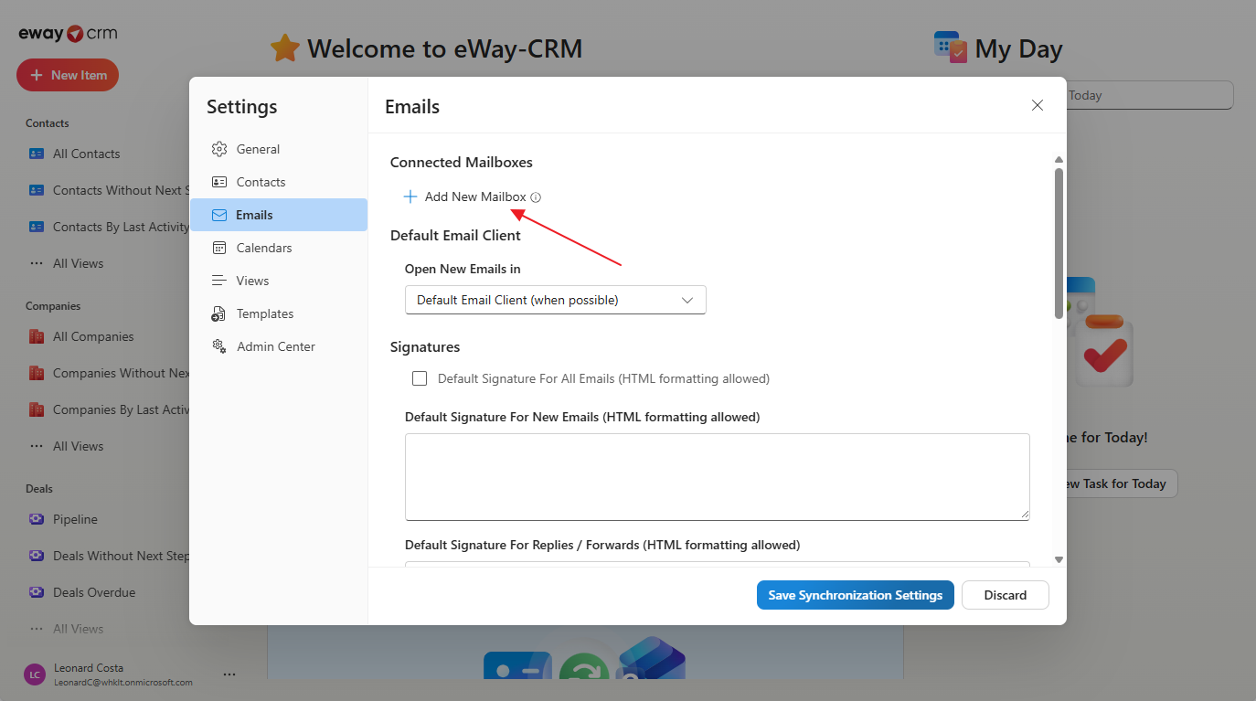Image resolution: width=1256 pixels, height=701 pixels.
Task: Select the Emails settings section
Action: click(x=279, y=215)
